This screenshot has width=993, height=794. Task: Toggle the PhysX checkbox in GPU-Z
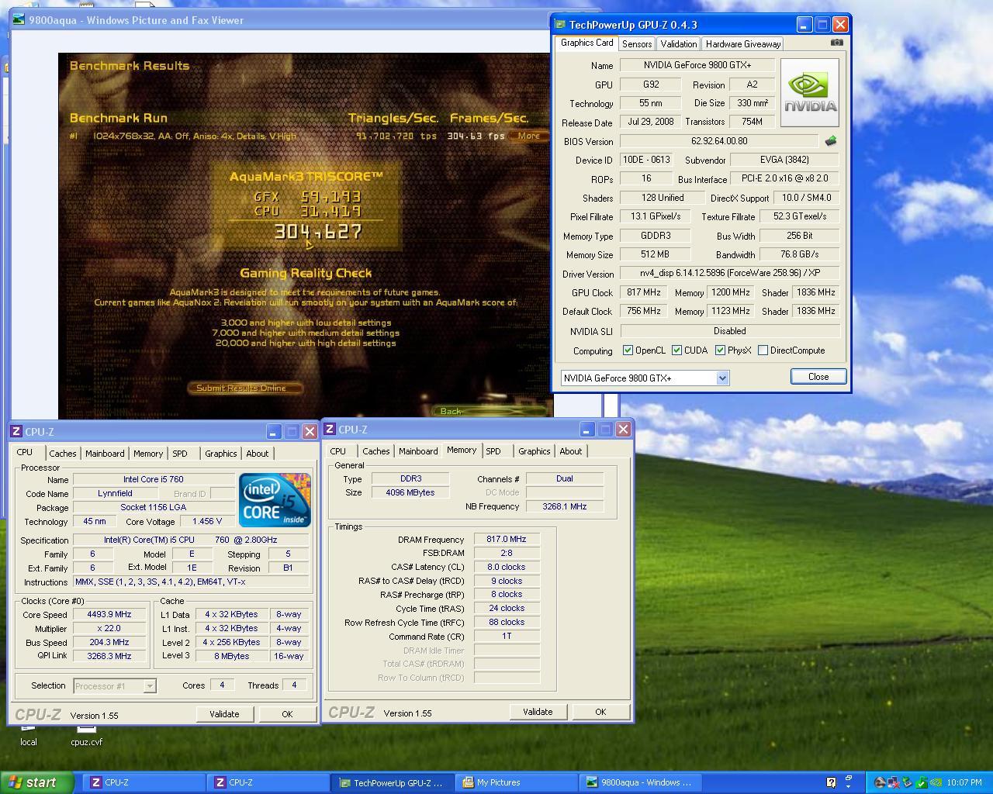(x=720, y=350)
